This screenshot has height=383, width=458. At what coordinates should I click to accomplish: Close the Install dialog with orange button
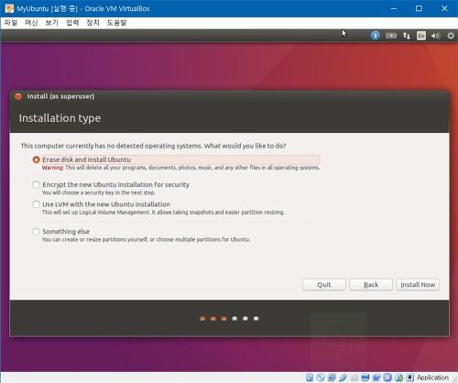pos(18,96)
